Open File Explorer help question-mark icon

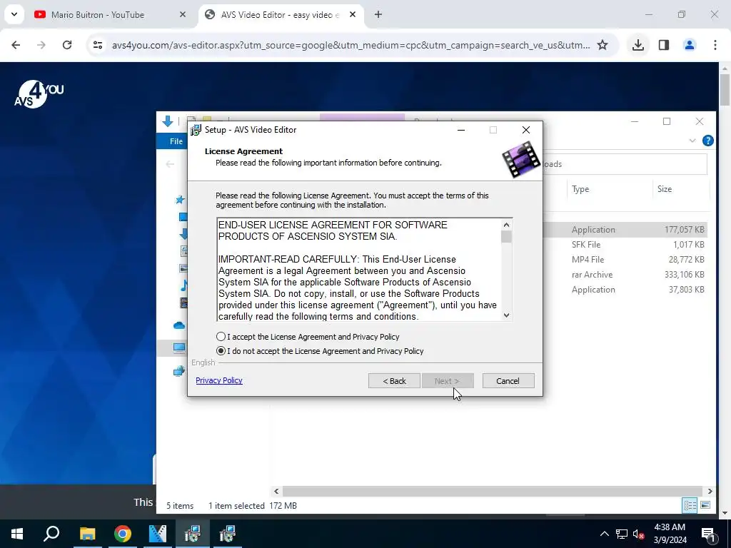[707, 141]
